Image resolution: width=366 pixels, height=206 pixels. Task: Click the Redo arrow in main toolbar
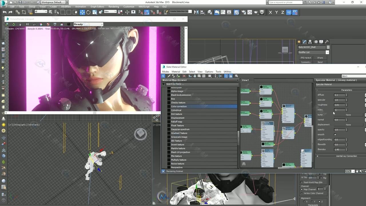[11, 12]
